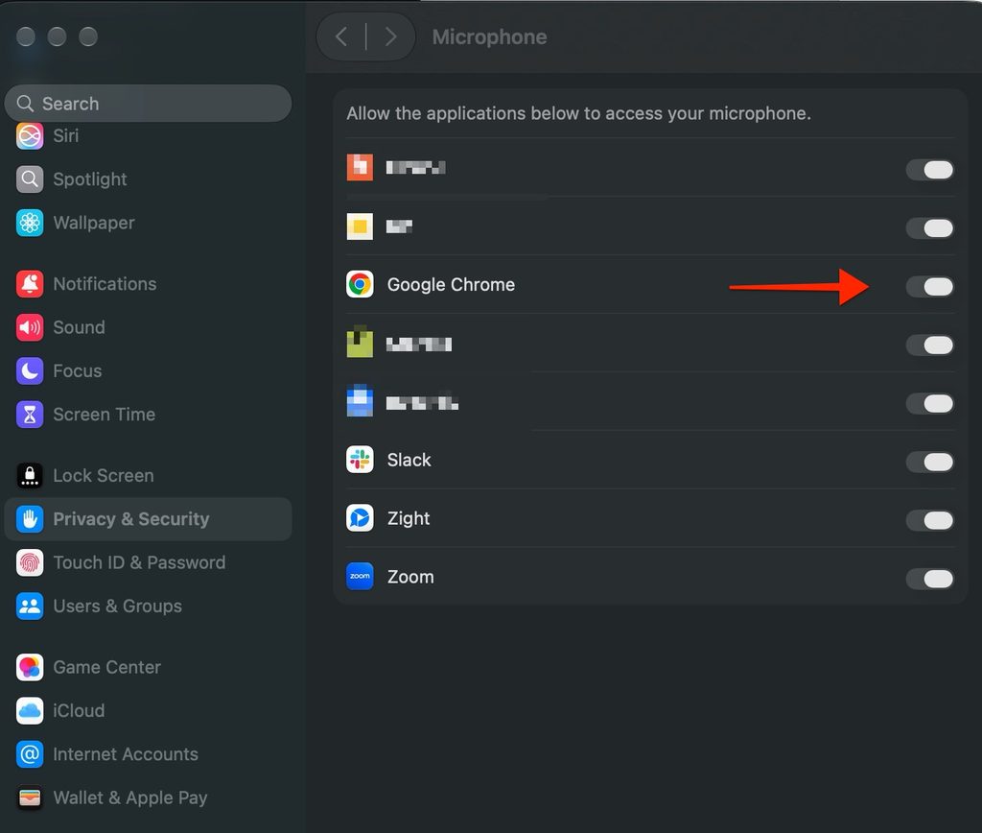The height and width of the screenshot is (833, 982).
Task: Select Lock Screen in the sidebar
Action: click(x=148, y=476)
